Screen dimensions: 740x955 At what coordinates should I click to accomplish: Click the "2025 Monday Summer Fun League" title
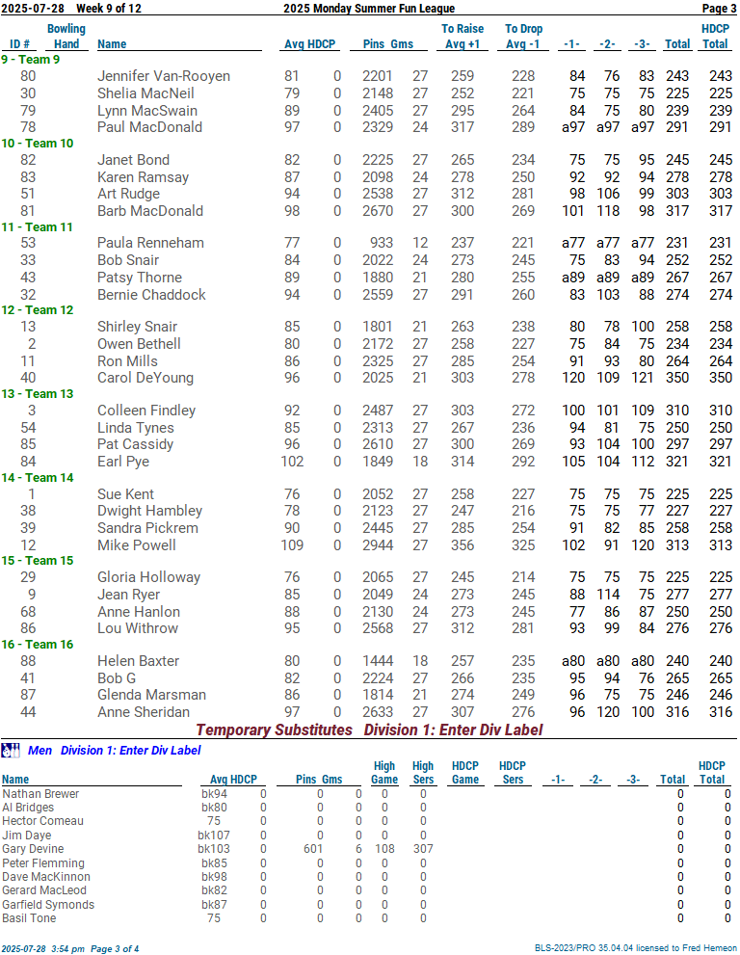tap(369, 9)
